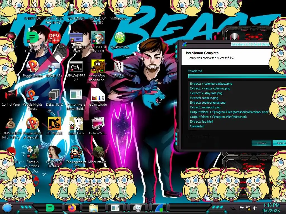Open the network tray icon
This screenshot has width=286, height=214.
[248, 208]
